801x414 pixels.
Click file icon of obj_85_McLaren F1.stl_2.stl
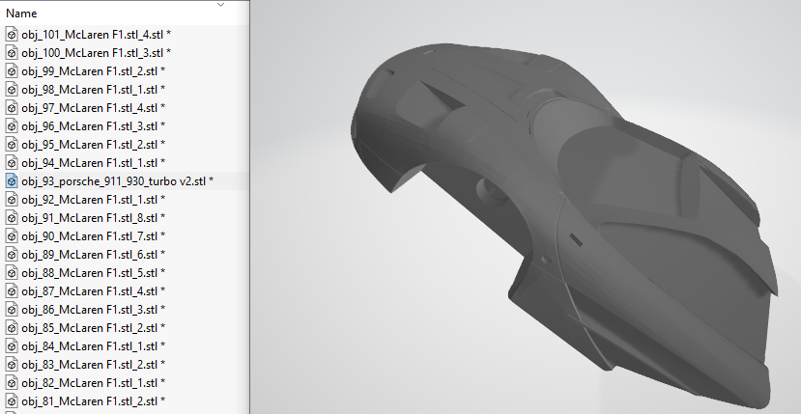pyautogui.click(x=12, y=328)
